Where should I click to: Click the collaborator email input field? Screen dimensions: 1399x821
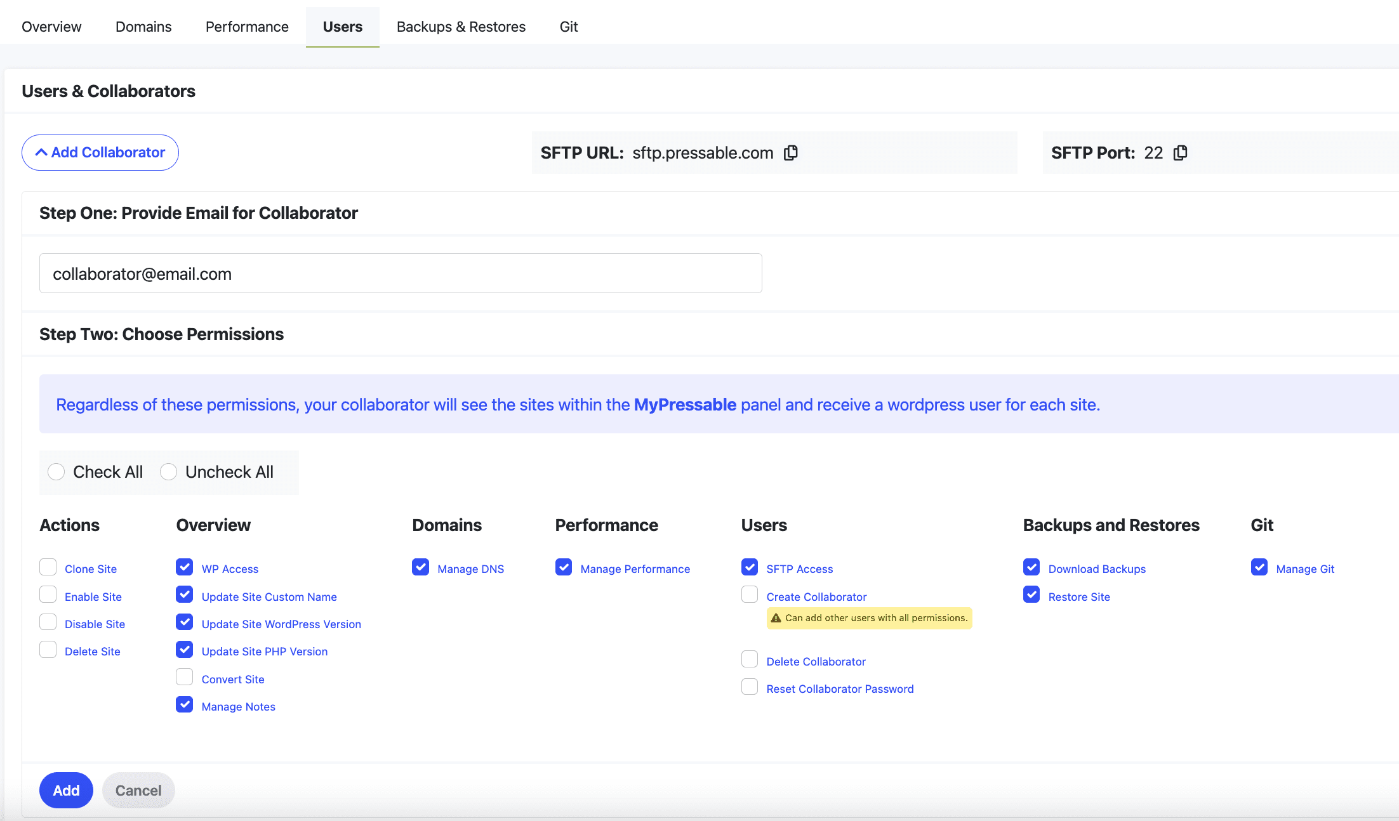pos(400,273)
